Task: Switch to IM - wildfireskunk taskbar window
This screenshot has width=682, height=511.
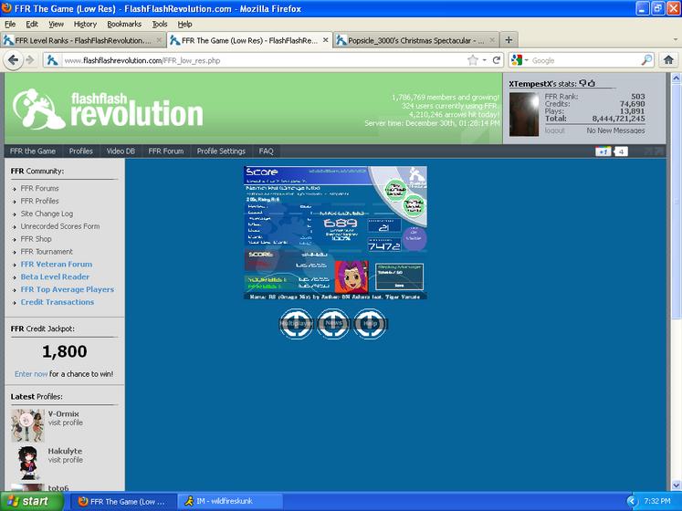Action: (230, 502)
